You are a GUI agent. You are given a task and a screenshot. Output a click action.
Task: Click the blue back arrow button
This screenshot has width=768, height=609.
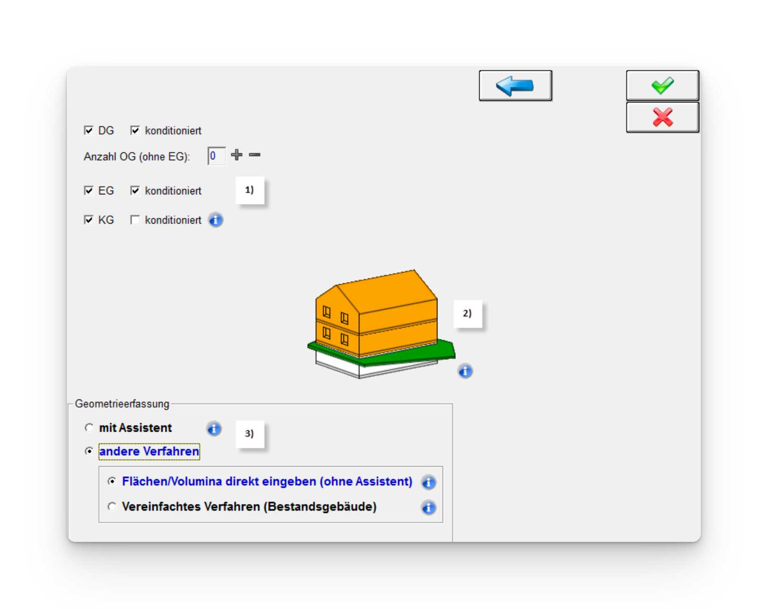515,86
